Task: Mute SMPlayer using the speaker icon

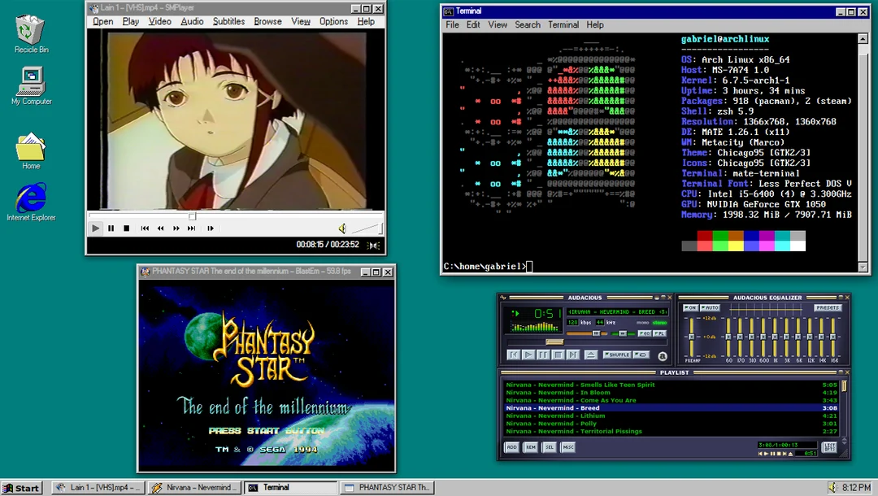Action: 342,228
